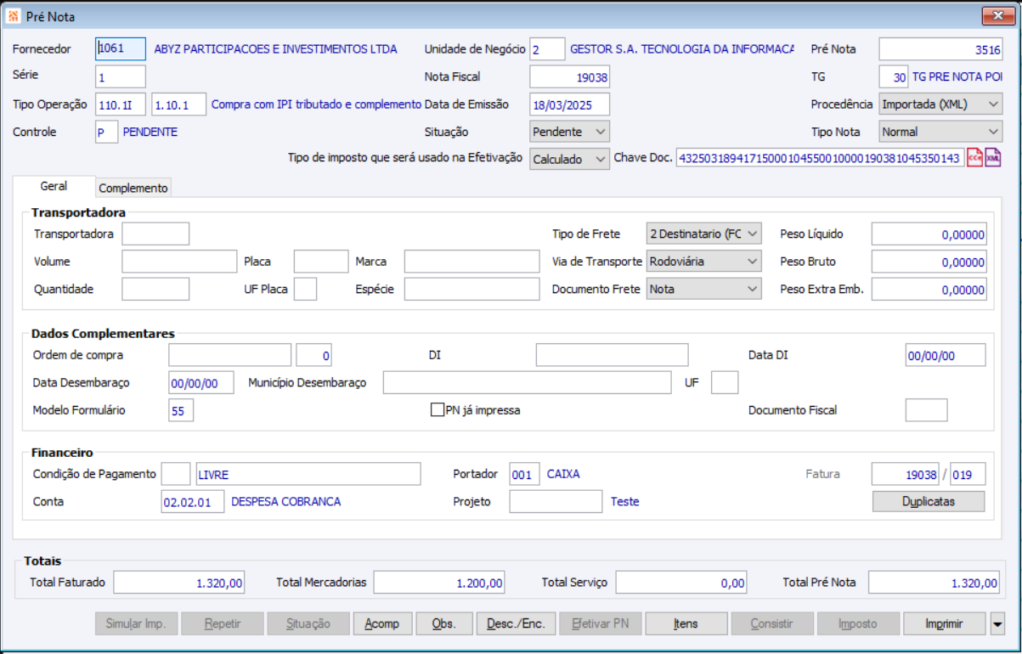Expand the arrow beside Imprimir button
This screenshot has width=1022, height=654.
click(x=997, y=624)
